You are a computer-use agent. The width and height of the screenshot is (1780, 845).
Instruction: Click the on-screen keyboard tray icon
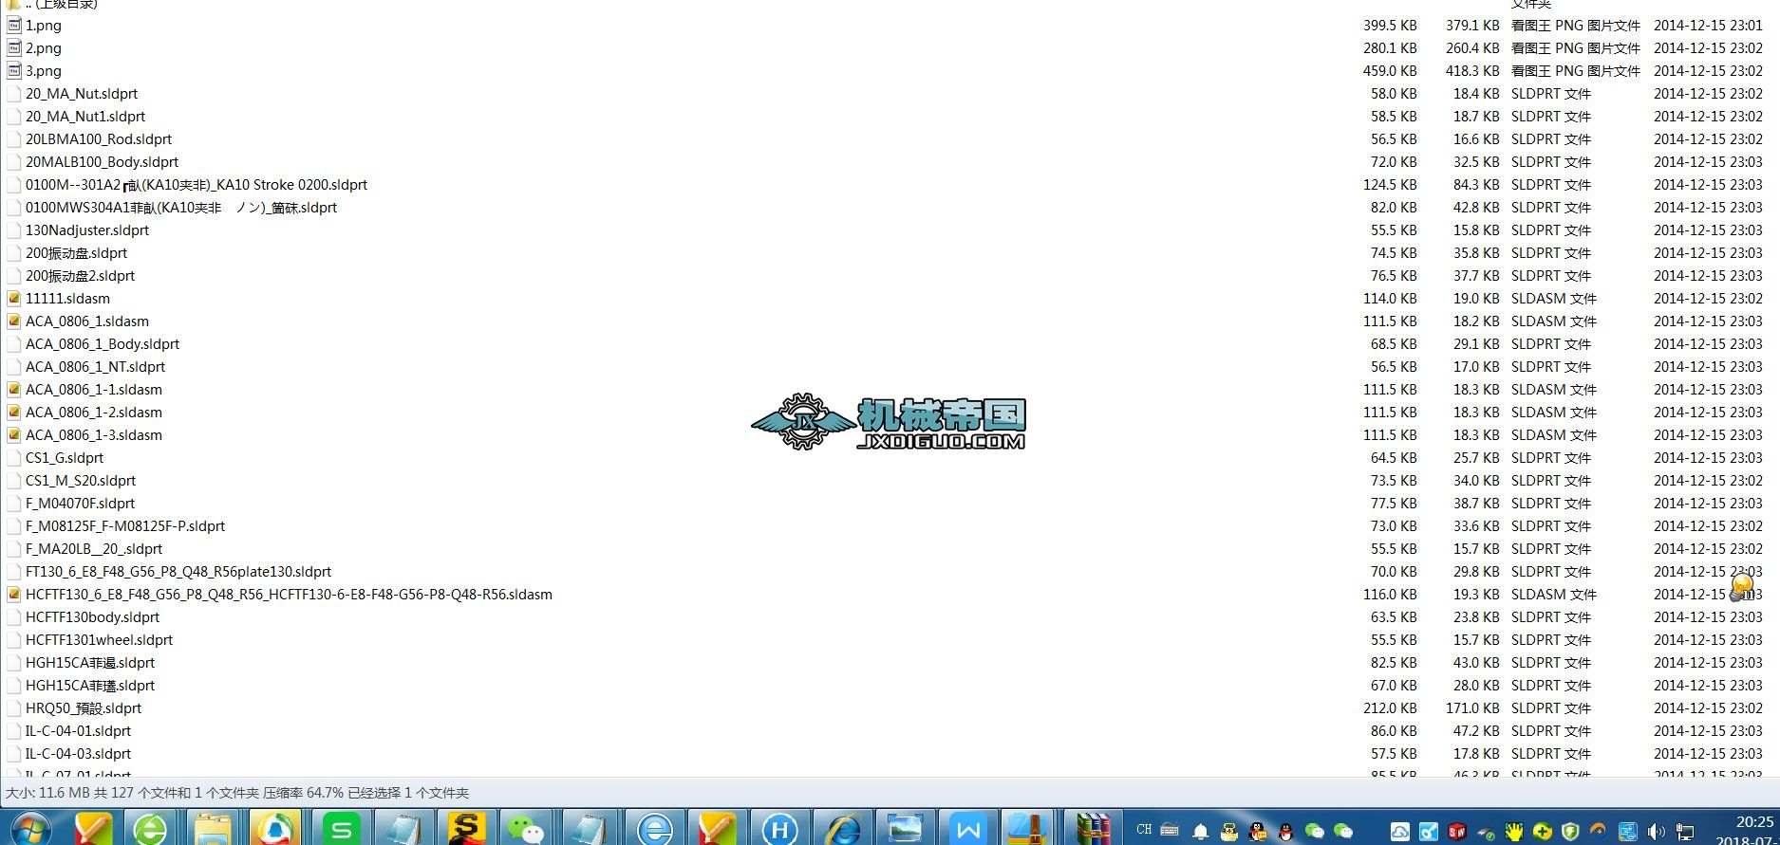(x=1169, y=831)
